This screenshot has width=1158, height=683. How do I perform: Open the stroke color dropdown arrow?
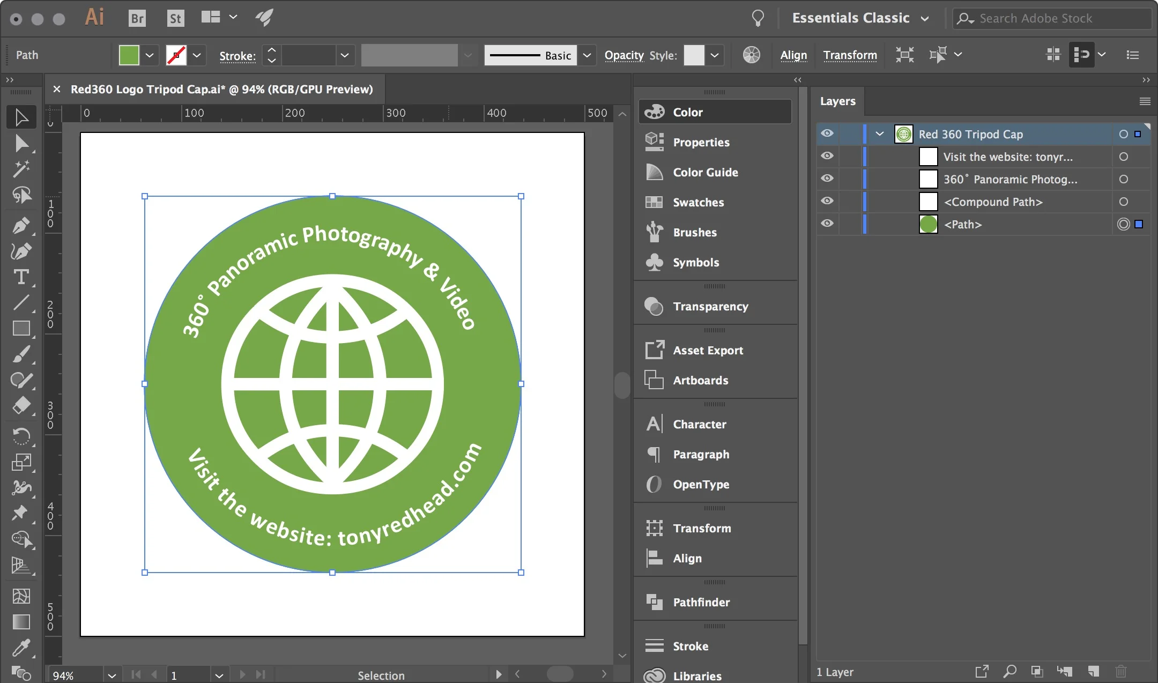pos(197,55)
